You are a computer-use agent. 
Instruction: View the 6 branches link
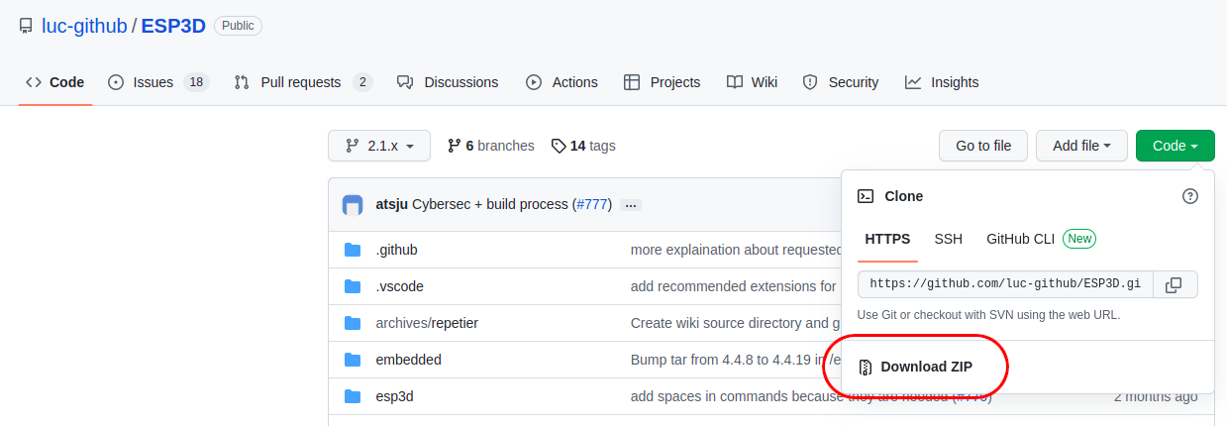[x=491, y=146]
